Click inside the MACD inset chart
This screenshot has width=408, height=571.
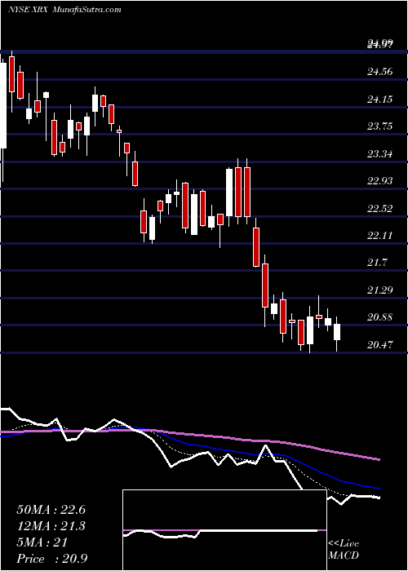(x=224, y=530)
